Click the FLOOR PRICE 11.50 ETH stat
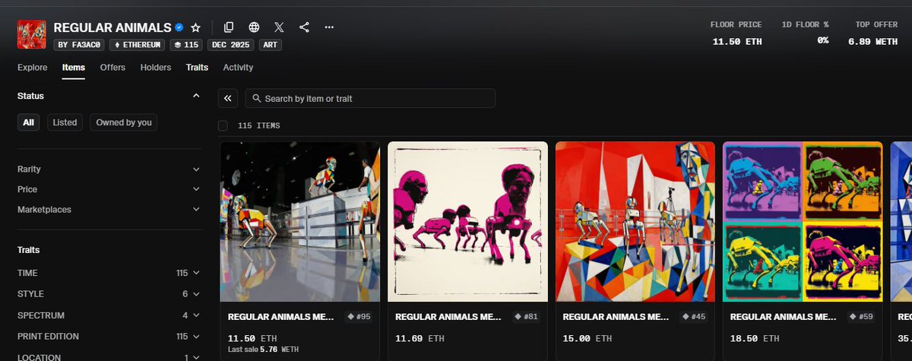912x361 pixels. coord(734,33)
